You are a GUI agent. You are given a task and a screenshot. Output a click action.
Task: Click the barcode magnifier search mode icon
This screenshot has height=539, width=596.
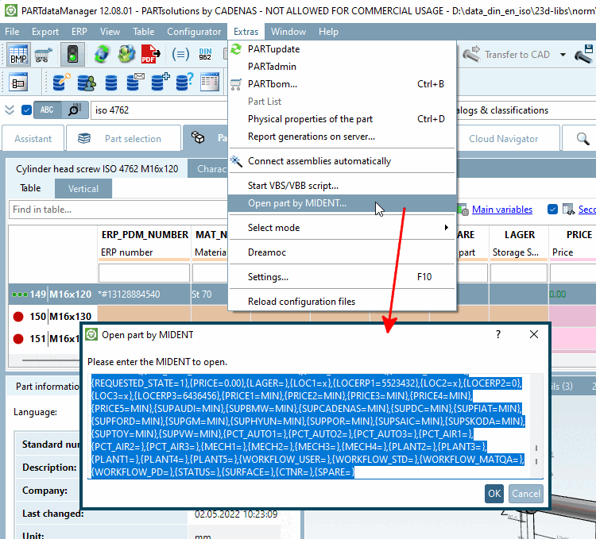(75, 110)
